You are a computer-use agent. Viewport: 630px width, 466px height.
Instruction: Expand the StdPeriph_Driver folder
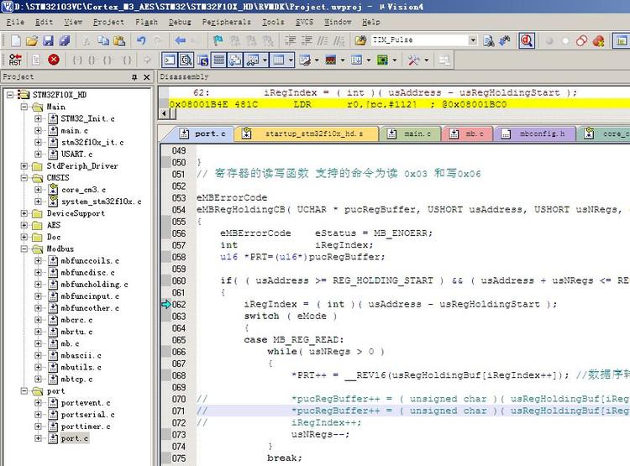[24, 166]
